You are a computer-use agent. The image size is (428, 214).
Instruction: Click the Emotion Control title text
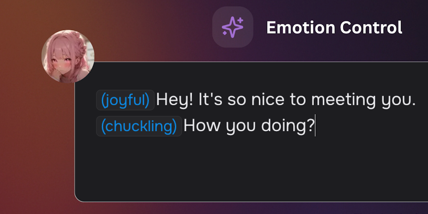point(334,28)
